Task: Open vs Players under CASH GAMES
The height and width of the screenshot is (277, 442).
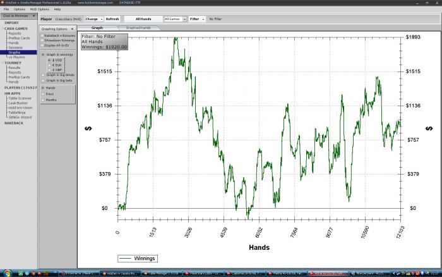Action: [x=16, y=57]
